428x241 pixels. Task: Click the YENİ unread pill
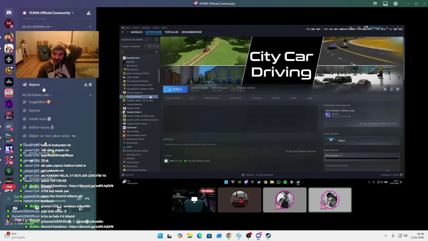tap(9, 187)
